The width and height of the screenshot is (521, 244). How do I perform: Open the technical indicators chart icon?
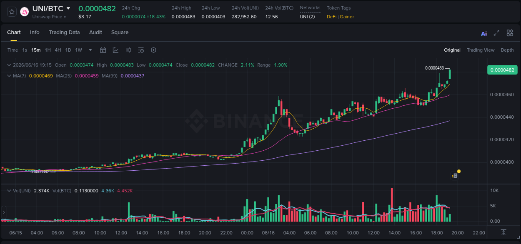click(115, 50)
